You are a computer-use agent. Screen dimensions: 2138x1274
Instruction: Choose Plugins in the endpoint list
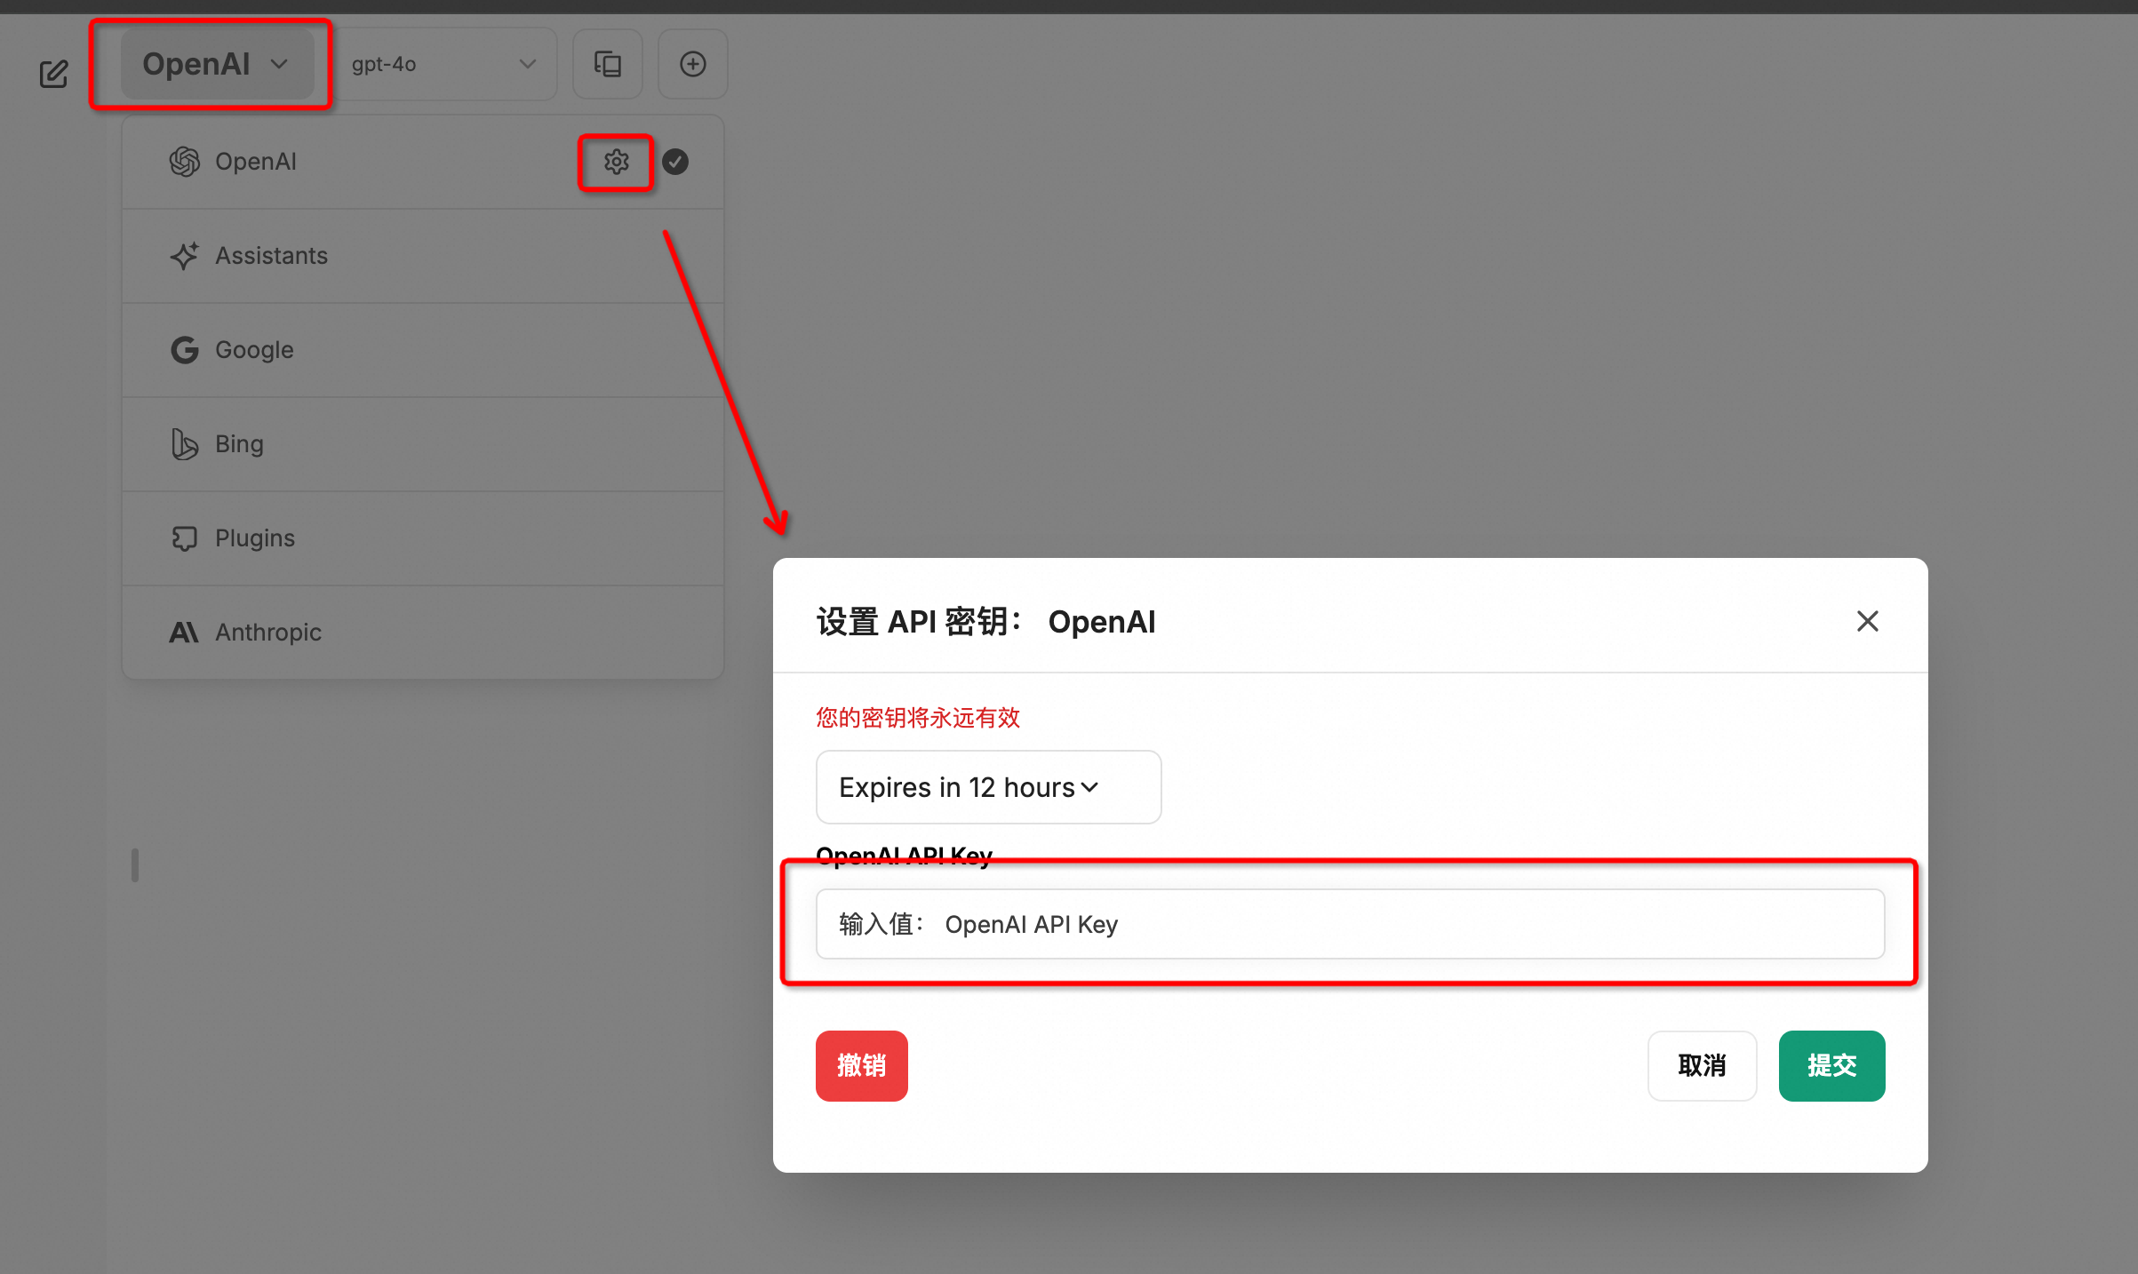click(255, 538)
